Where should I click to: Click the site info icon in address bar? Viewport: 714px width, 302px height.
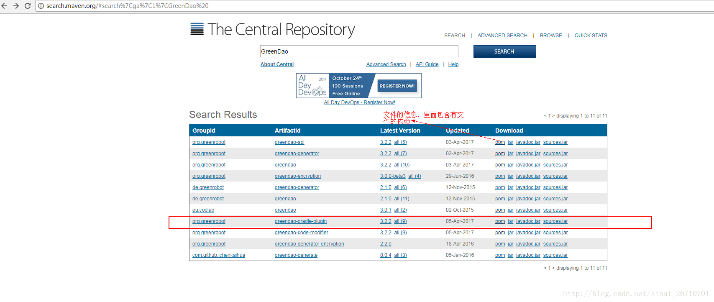pos(41,6)
